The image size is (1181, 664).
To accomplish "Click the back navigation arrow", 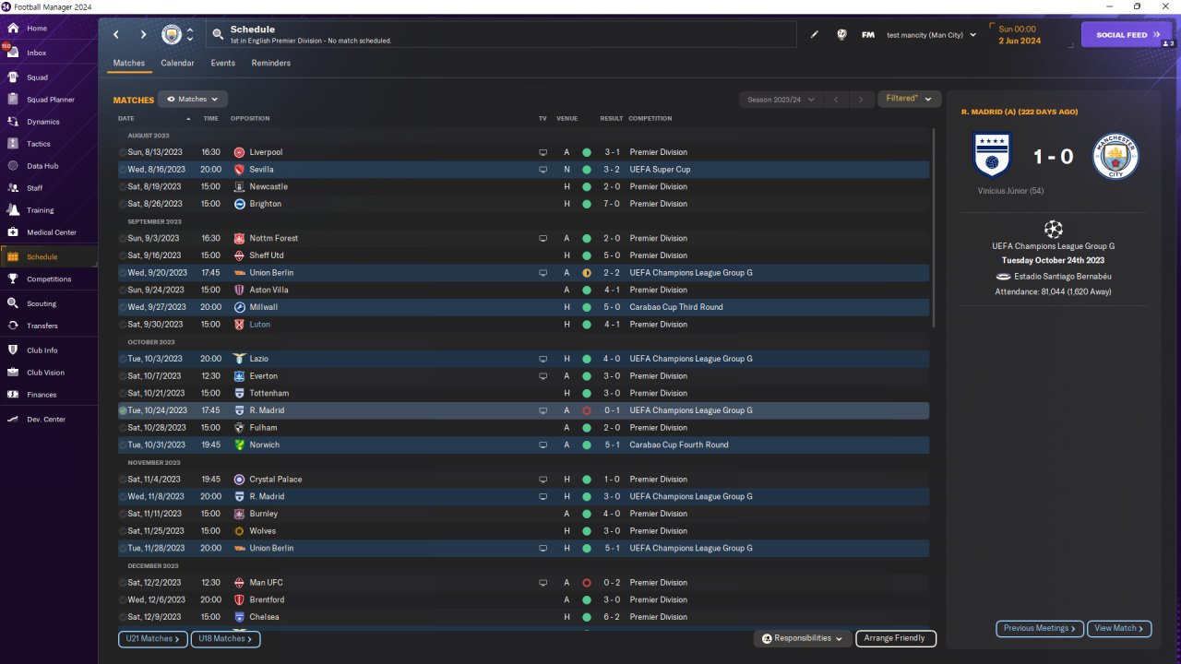I will [x=116, y=34].
